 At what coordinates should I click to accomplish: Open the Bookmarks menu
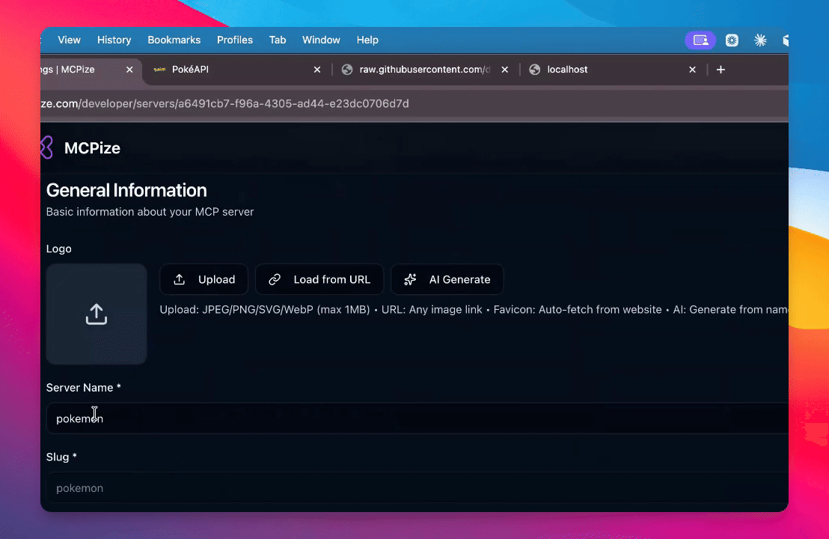pyautogui.click(x=174, y=40)
